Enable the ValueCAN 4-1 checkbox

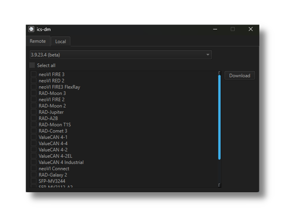click(x=34, y=137)
